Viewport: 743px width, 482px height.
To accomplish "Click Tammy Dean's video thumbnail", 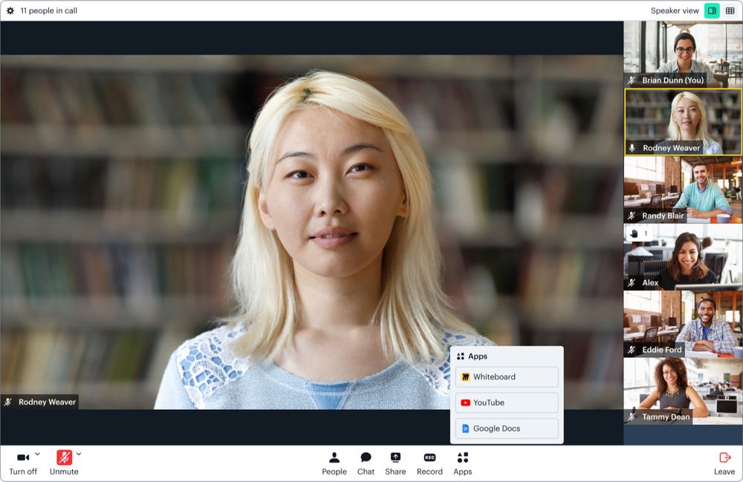I will 682,391.
